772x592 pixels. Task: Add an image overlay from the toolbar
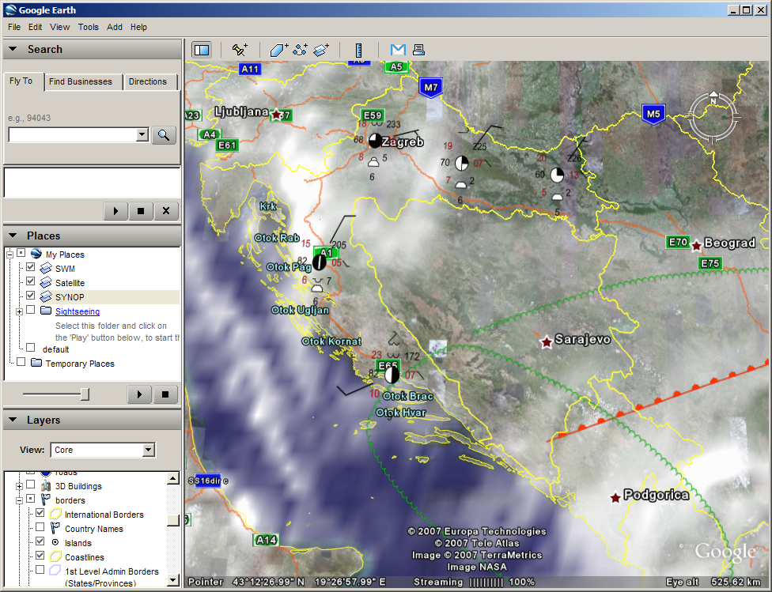pyautogui.click(x=321, y=50)
